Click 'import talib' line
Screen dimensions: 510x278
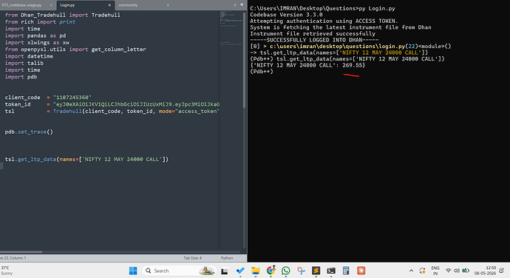[x=24, y=63]
